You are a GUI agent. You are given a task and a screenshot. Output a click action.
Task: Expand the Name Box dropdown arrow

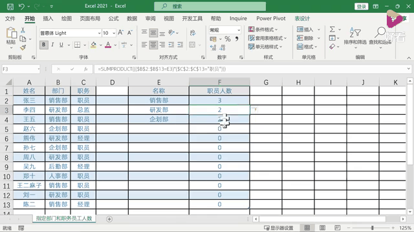pyautogui.click(x=39, y=69)
